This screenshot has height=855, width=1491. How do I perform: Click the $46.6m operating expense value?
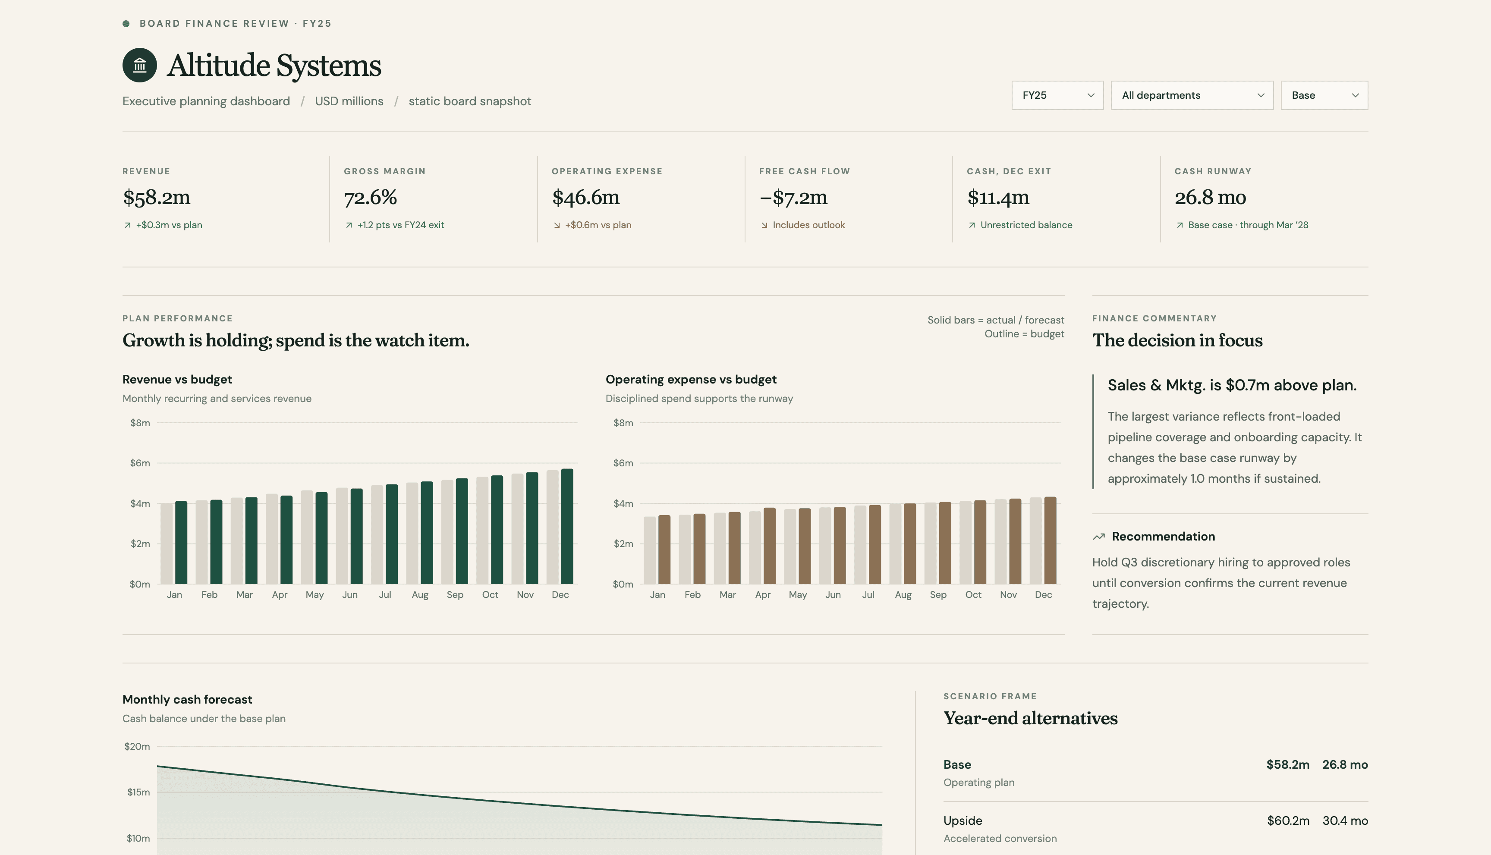(x=585, y=197)
